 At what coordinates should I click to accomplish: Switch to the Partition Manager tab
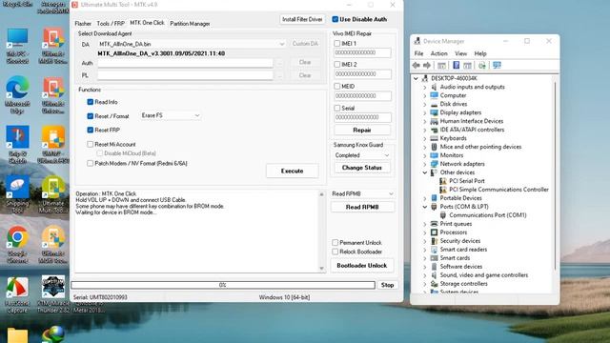point(190,24)
